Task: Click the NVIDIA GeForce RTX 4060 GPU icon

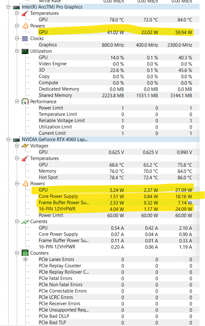Action: [17, 139]
